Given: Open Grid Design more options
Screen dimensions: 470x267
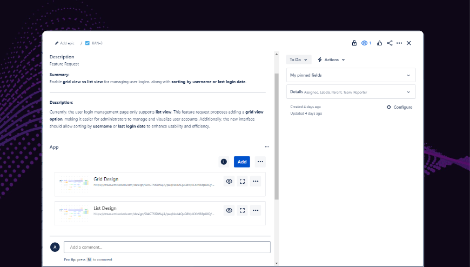Looking at the screenshot, I should click(256, 181).
